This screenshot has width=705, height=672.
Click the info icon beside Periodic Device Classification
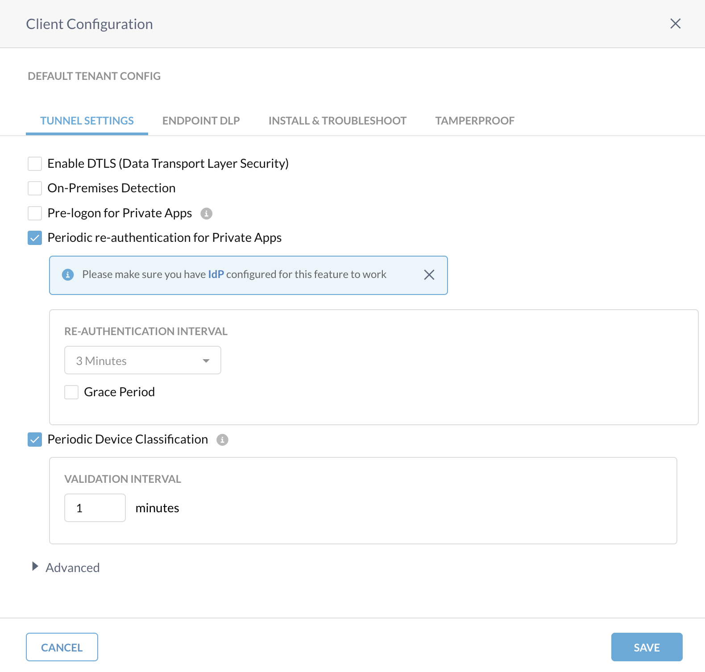[222, 440]
